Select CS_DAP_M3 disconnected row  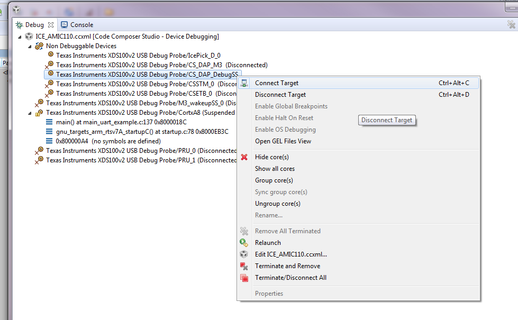click(x=162, y=65)
